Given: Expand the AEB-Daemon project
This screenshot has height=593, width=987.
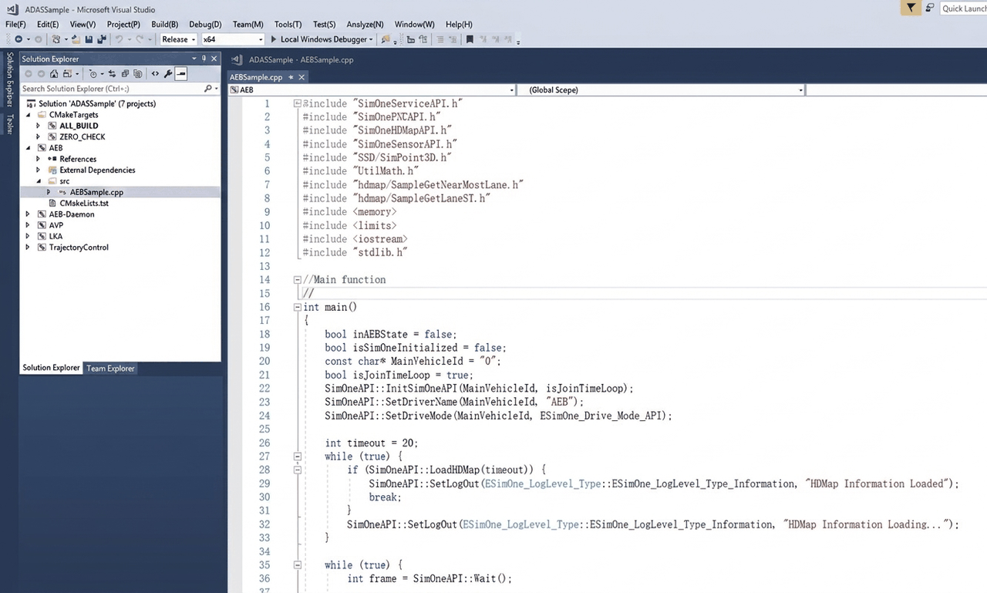Looking at the screenshot, I should click(x=29, y=214).
